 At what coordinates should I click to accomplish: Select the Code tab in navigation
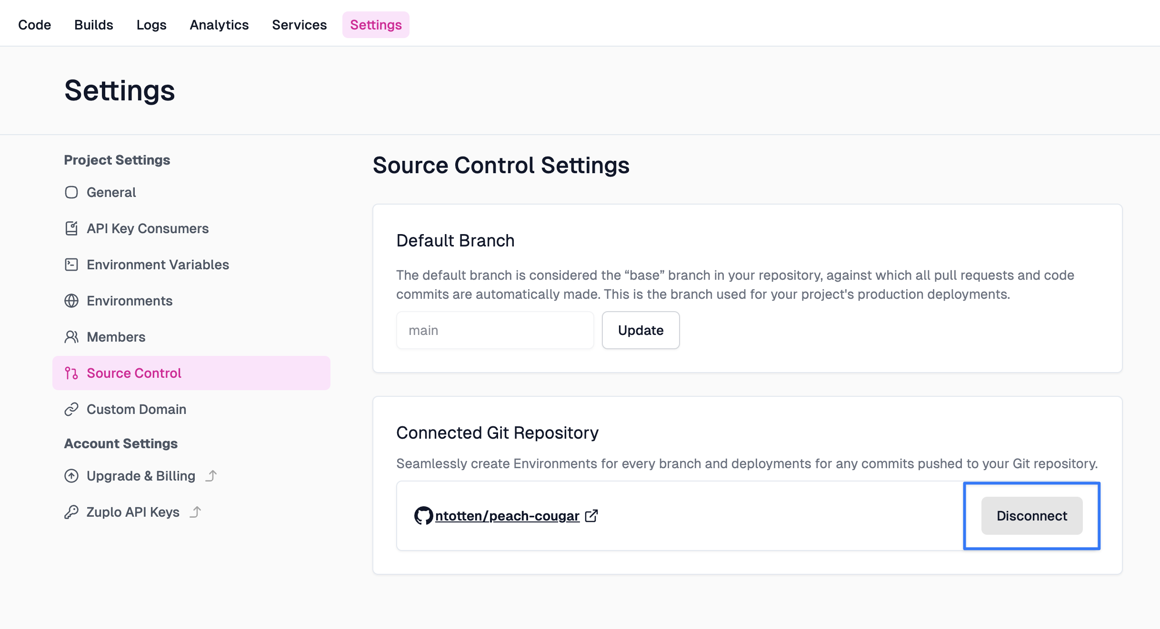[x=33, y=24]
